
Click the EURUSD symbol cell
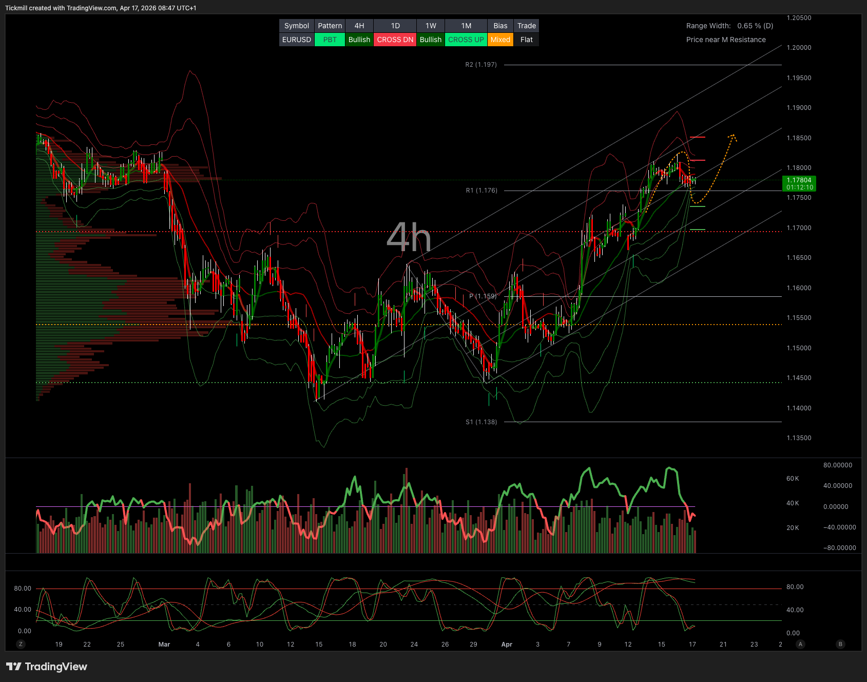297,40
